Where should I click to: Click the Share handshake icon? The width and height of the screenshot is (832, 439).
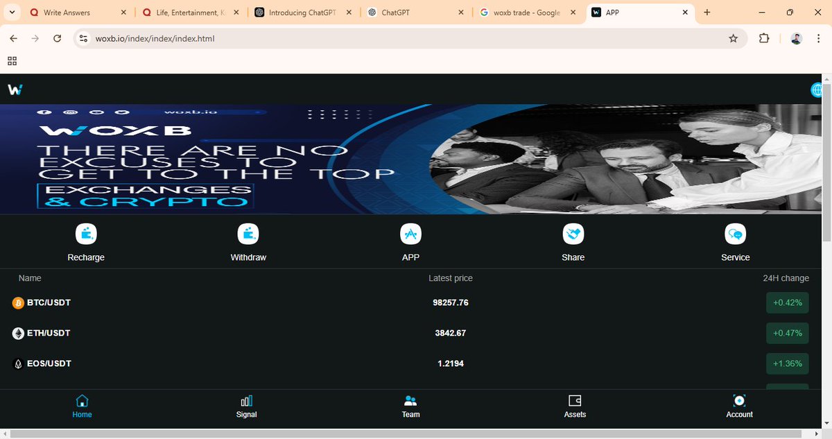(573, 234)
